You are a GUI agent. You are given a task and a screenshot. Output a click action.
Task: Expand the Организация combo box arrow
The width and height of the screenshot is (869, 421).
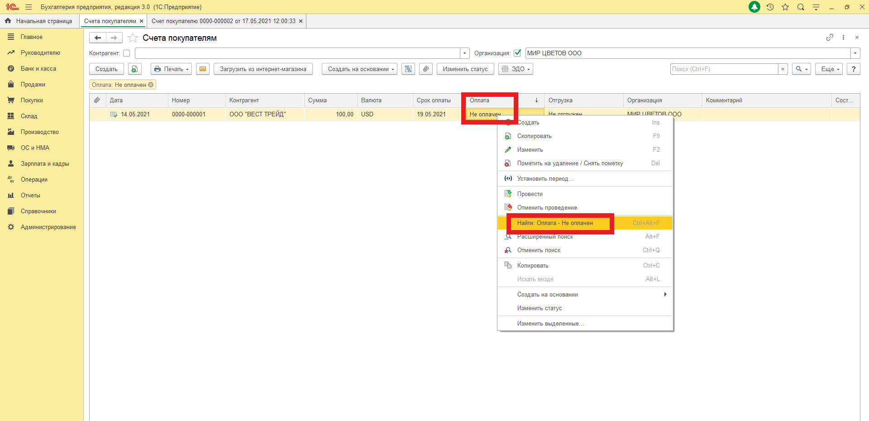(x=855, y=53)
